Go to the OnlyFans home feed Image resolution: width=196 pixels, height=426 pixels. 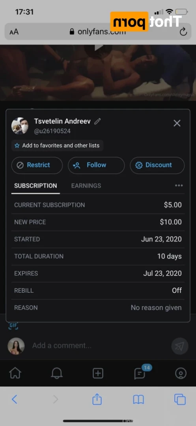point(15,373)
